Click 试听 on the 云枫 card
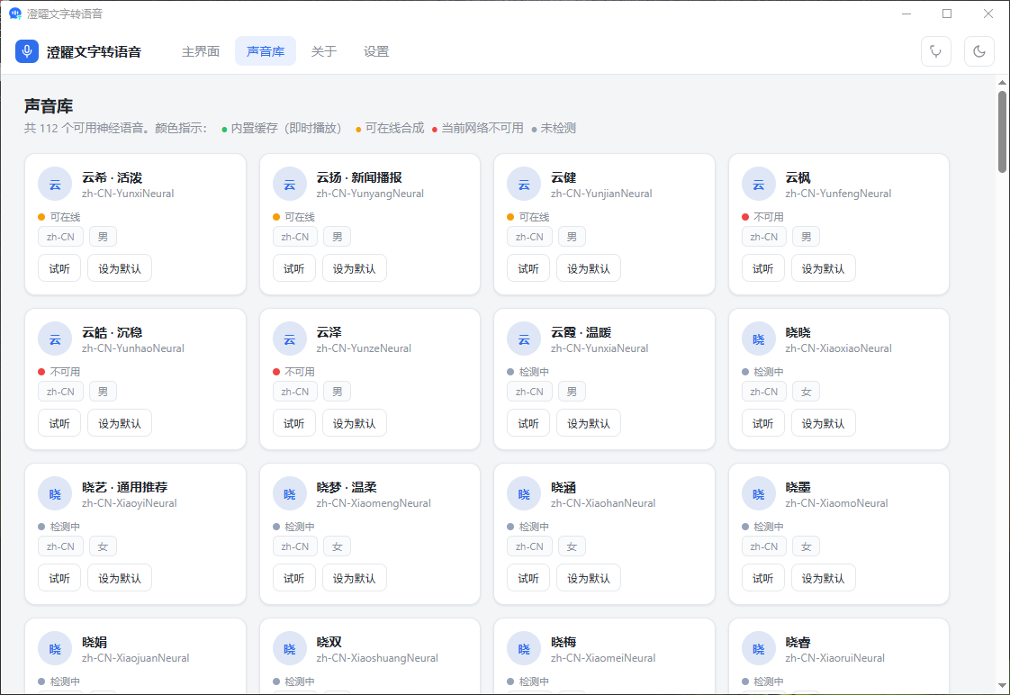1010x695 pixels. [762, 268]
